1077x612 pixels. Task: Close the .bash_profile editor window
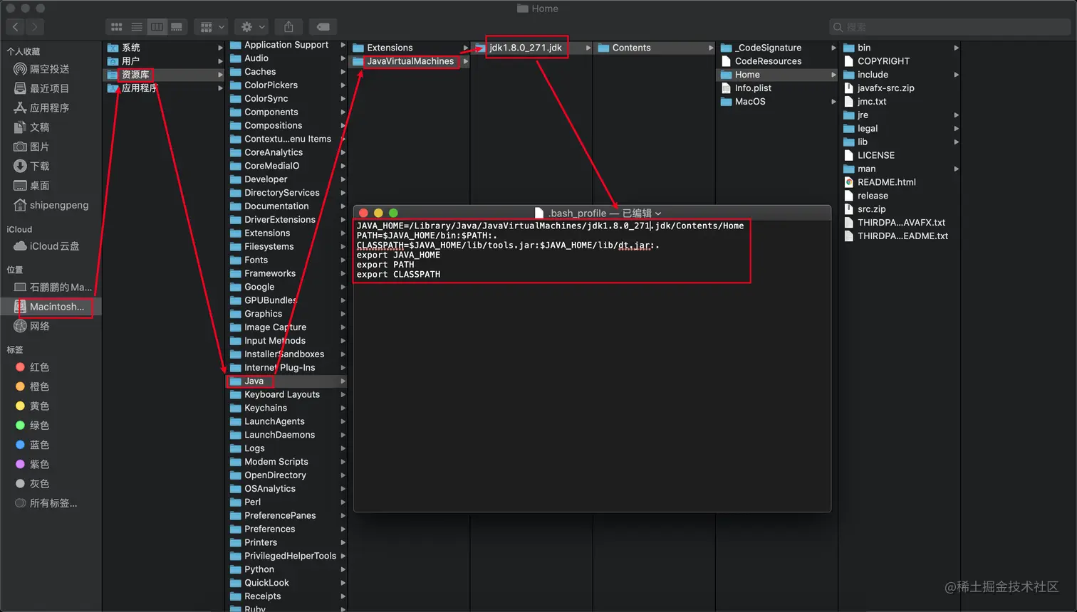coord(363,213)
